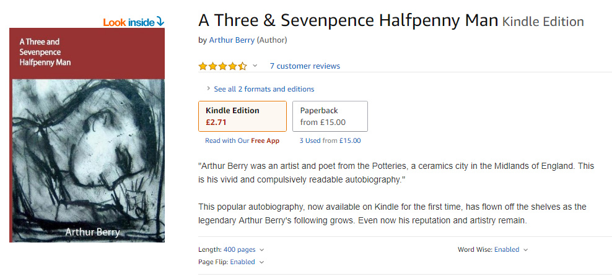Click the chevron next to 400 pages
The image size is (612, 279).
[x=261, y=250]
